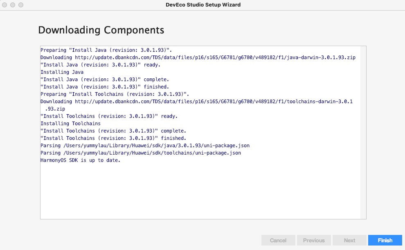Click the 'Install Java' ready log line

(100, 65)
